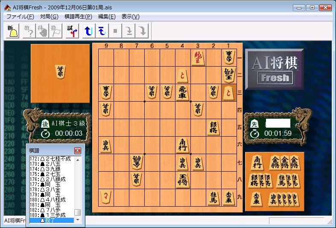Click the 棋譜 list scroll down arrow
The width and height of the screenshot is (336, 228).
tap(78, 219)
